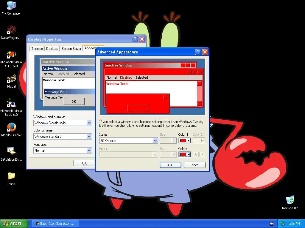The width and height of the screenshot is (305, 228).
Task: Click the system tray network icon
Action: click(x=283, y=224)
